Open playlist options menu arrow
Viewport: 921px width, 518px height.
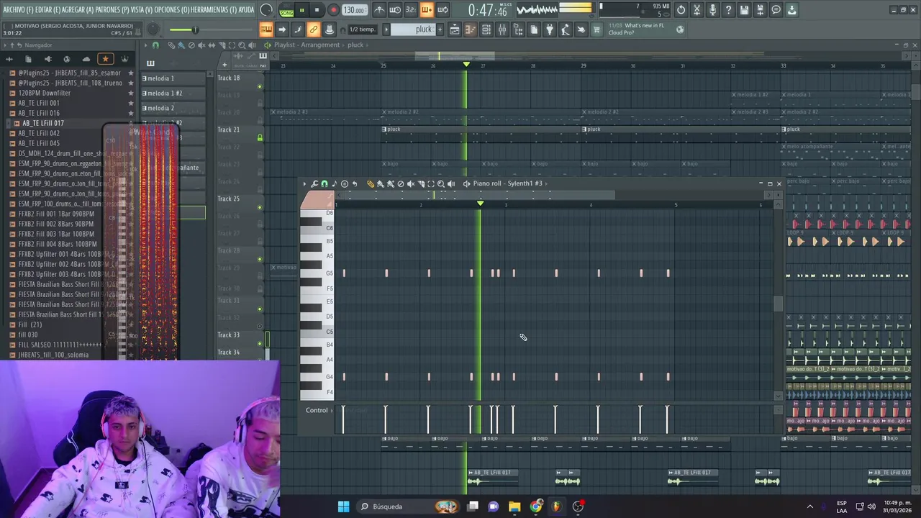pyautogui.click(x=146, y=45)
